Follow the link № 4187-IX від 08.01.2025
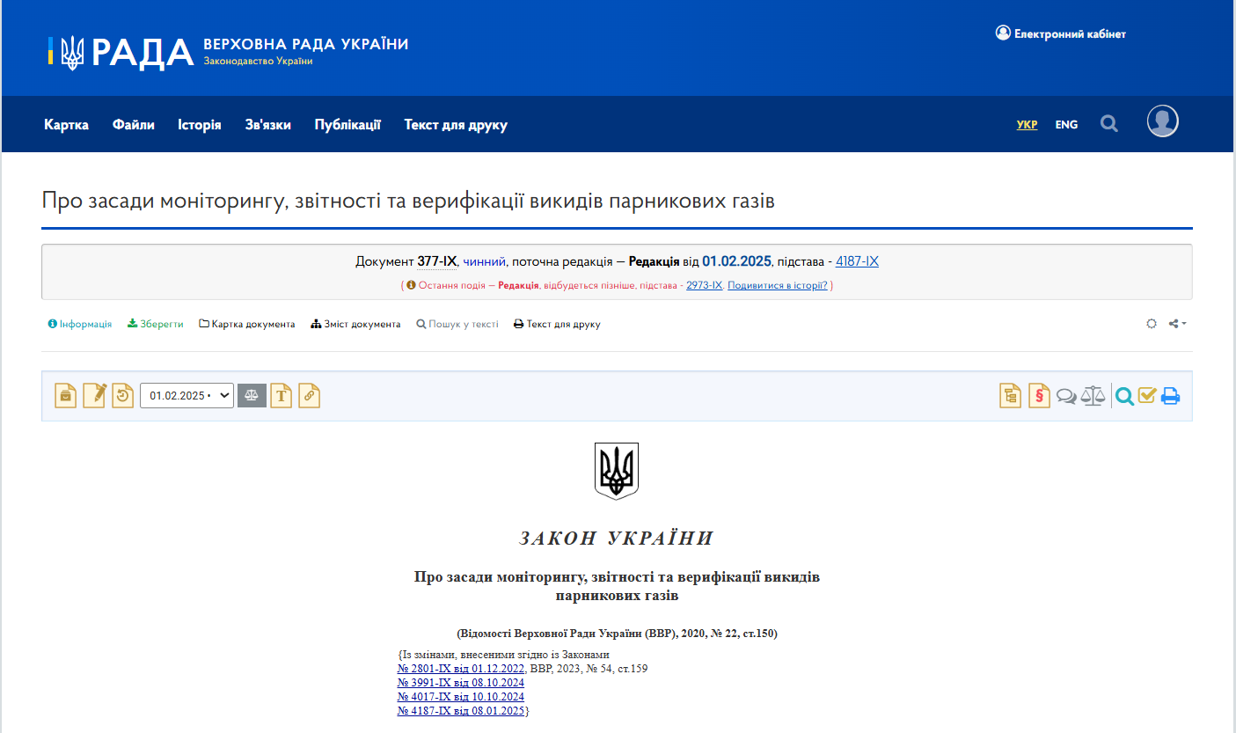 (460, 710)
